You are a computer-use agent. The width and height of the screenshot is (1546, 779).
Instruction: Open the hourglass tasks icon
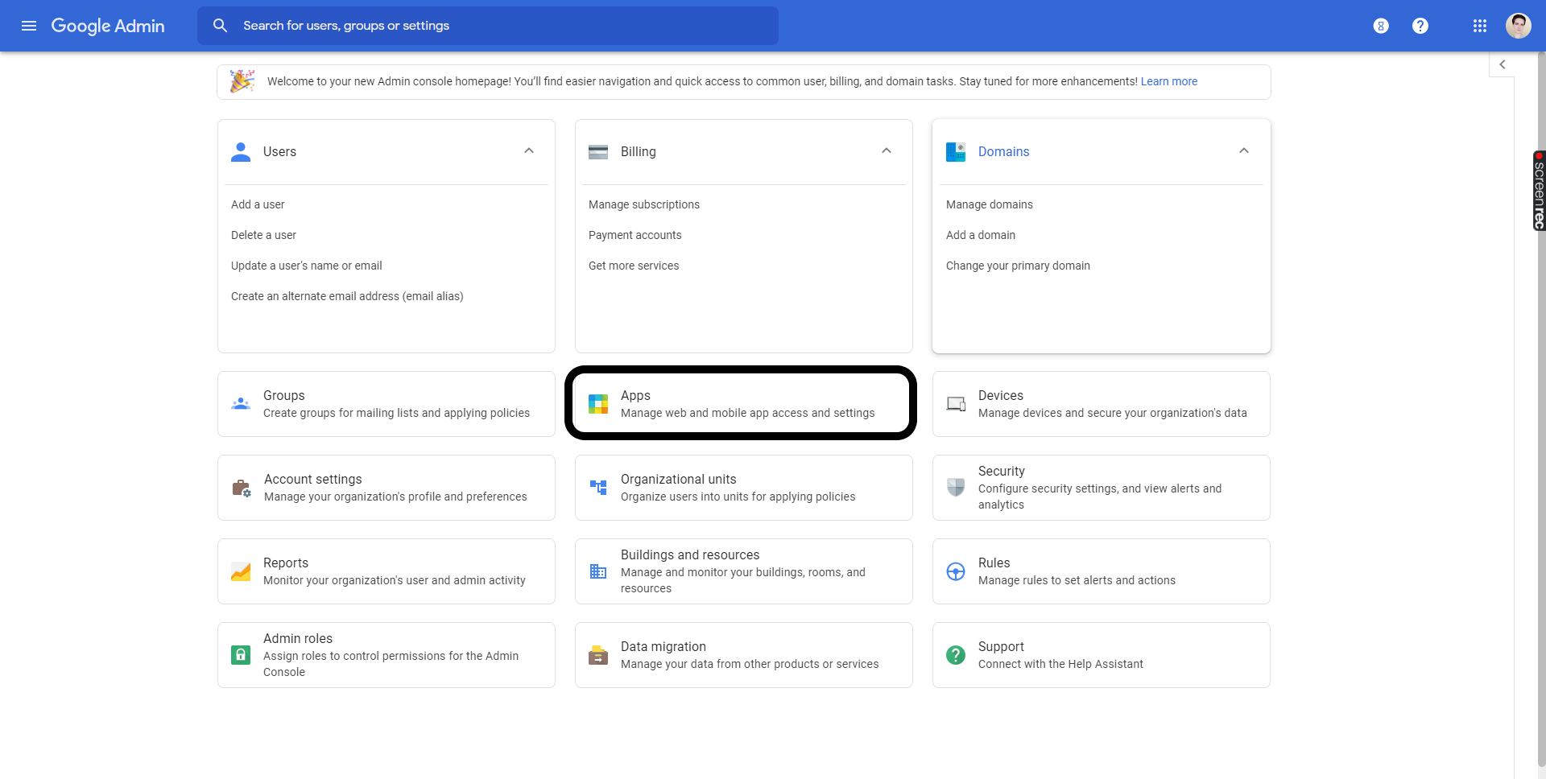click(x=1381, y=26)
